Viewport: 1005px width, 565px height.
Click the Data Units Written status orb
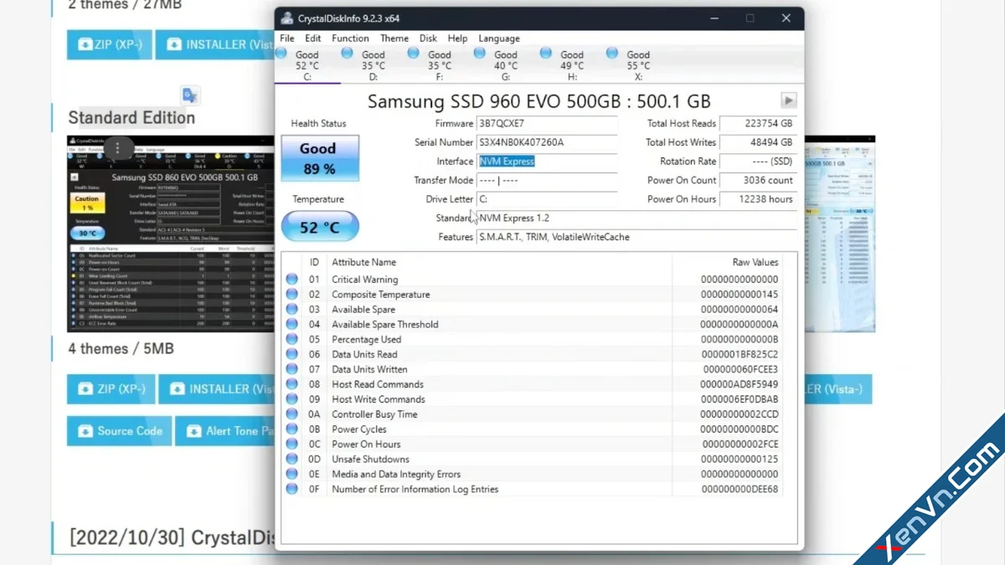[291, 369]
